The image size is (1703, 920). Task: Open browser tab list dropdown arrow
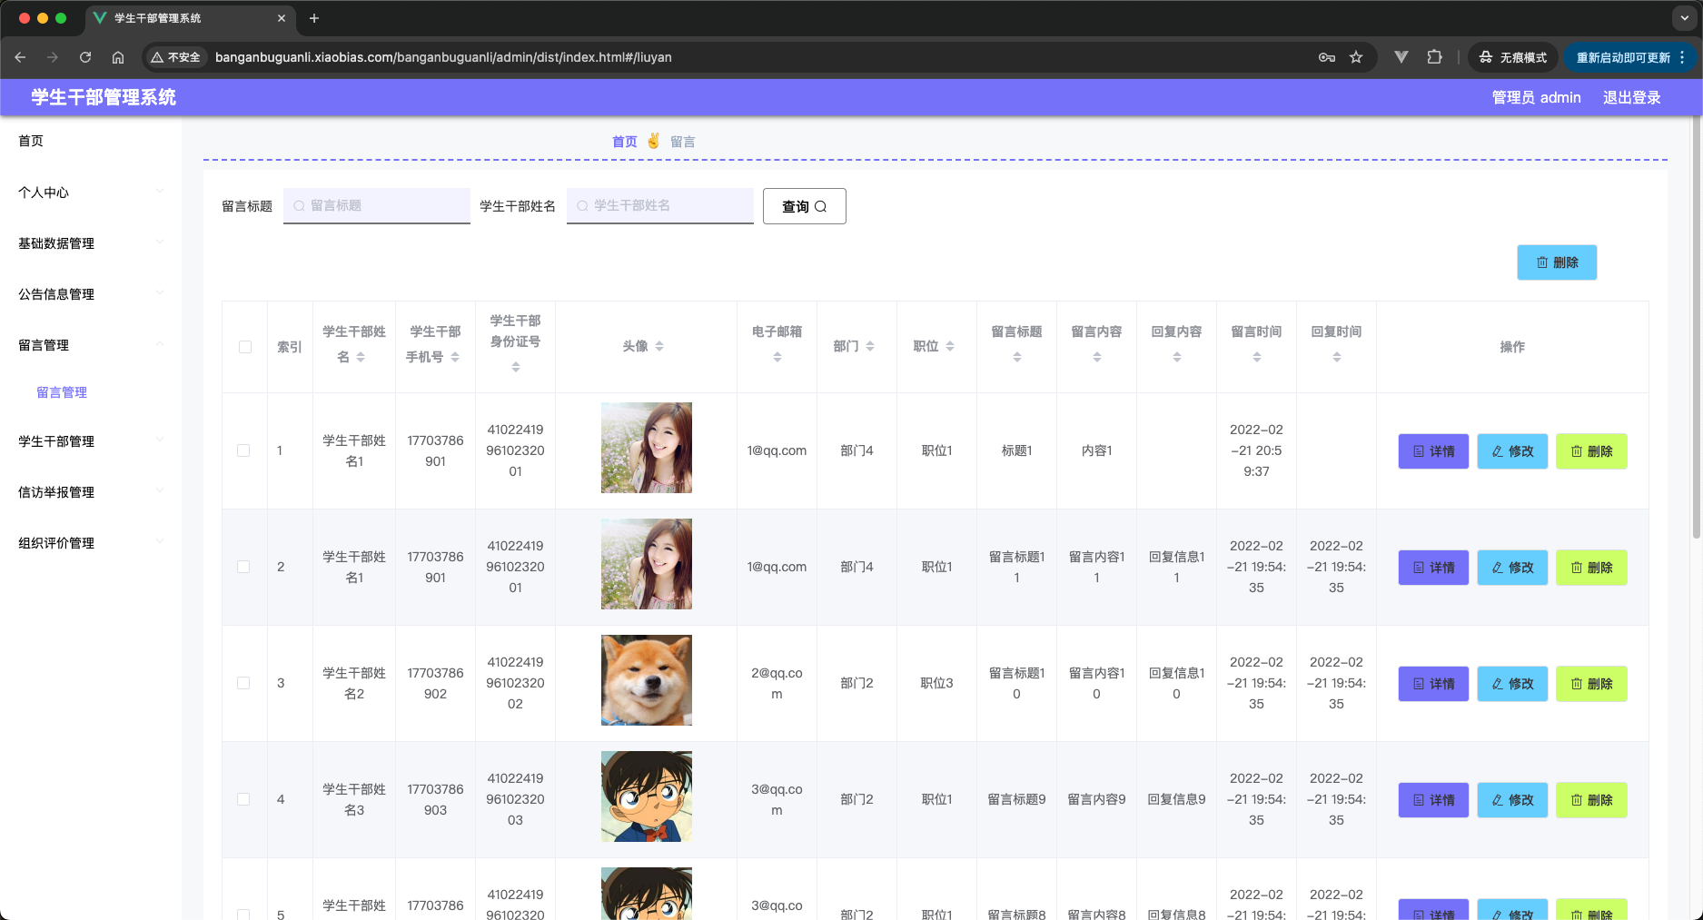(x=1685, y=18)
